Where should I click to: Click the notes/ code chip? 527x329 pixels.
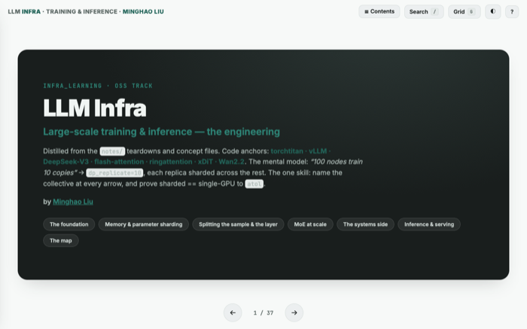[112, 151]
